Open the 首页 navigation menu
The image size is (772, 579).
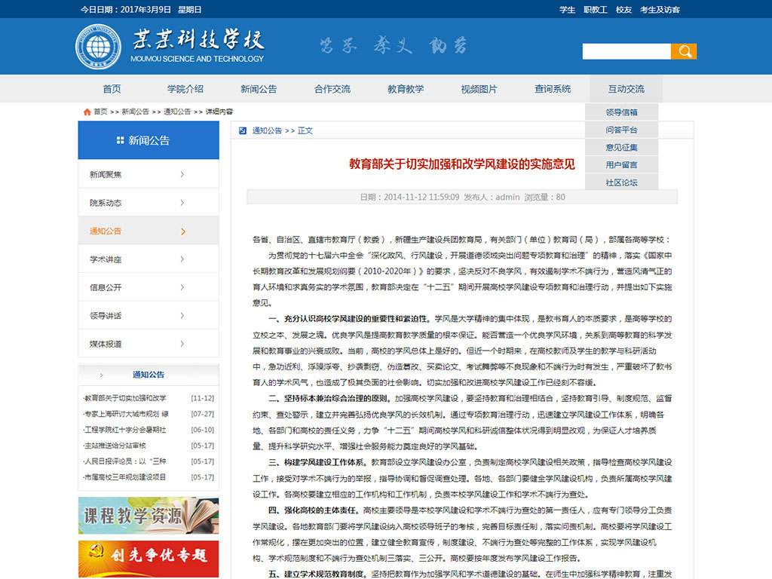[x=112, y=89]
